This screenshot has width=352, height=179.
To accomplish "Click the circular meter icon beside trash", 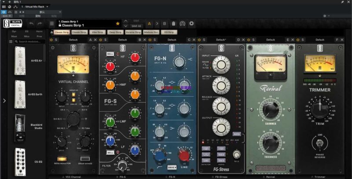I will coord(183,23).
